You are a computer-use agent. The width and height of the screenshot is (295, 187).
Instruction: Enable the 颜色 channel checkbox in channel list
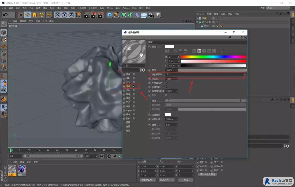(x=134, y=74)
